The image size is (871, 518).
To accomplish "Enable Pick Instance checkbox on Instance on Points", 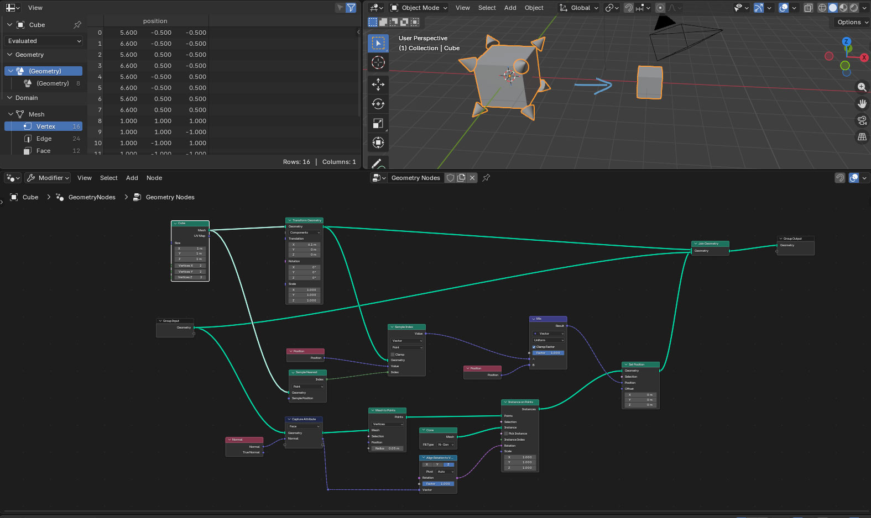I will click(x=506, y=434).
